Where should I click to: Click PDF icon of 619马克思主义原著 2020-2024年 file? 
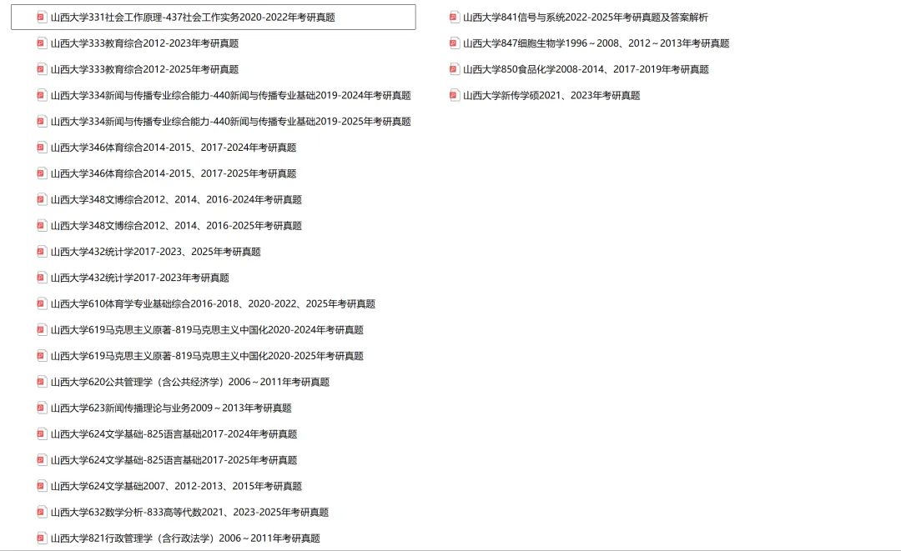[x=42, y=329]
